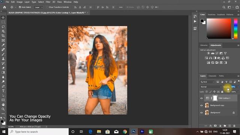This screenshot has width=240, height=135.
Task: Open the Normal blending mode dropdown
Action: coord(211,87)
